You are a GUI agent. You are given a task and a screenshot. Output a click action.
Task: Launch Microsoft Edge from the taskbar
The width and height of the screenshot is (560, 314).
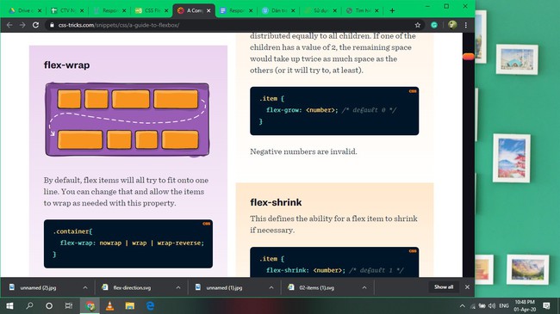point(150,305)
